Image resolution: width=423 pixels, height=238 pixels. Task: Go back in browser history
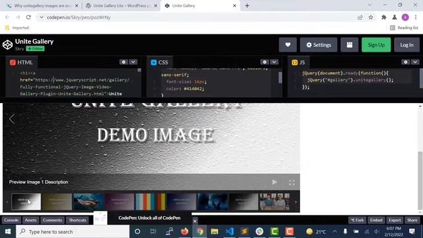[x=7, y=17]
